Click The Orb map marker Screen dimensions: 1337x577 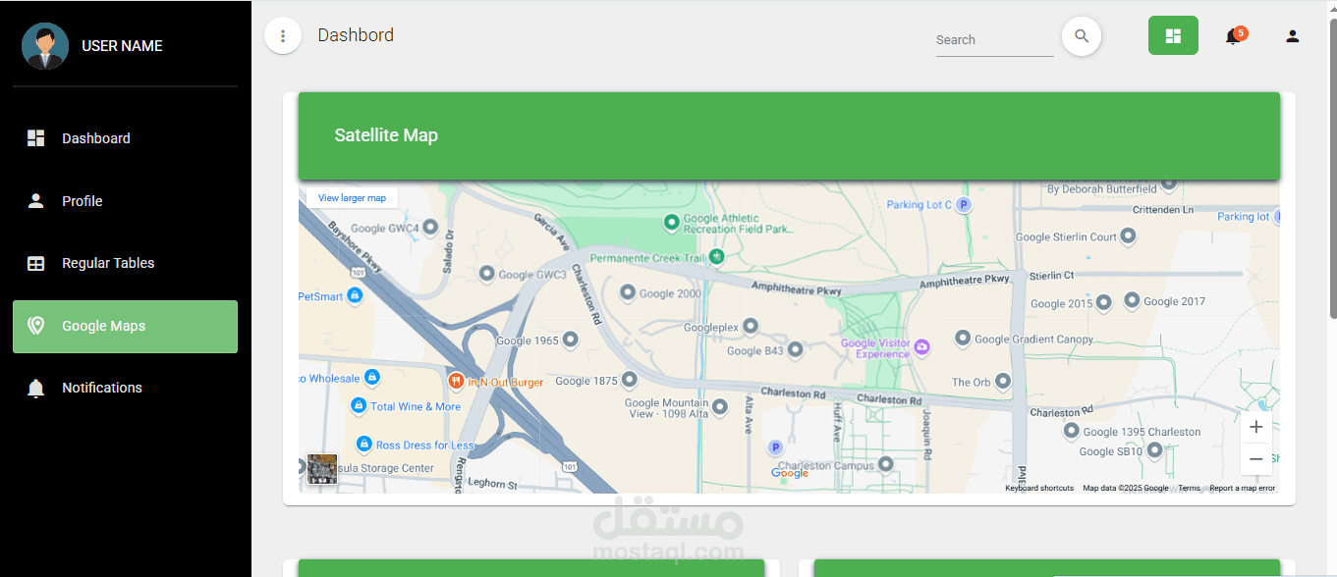point(1003,381)
